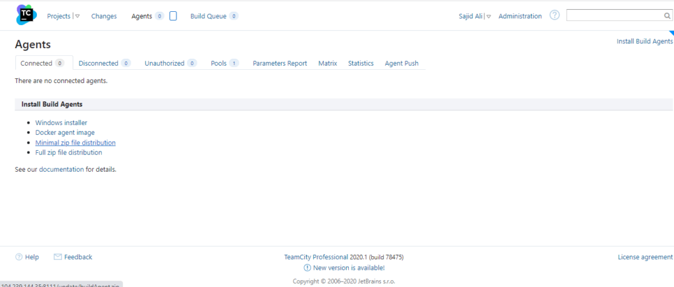Image resolution: width=674 pixels, height=287 pixels.
Task: Click the Agents page heading
Action: pyautogui.click(x=33, y=44)
